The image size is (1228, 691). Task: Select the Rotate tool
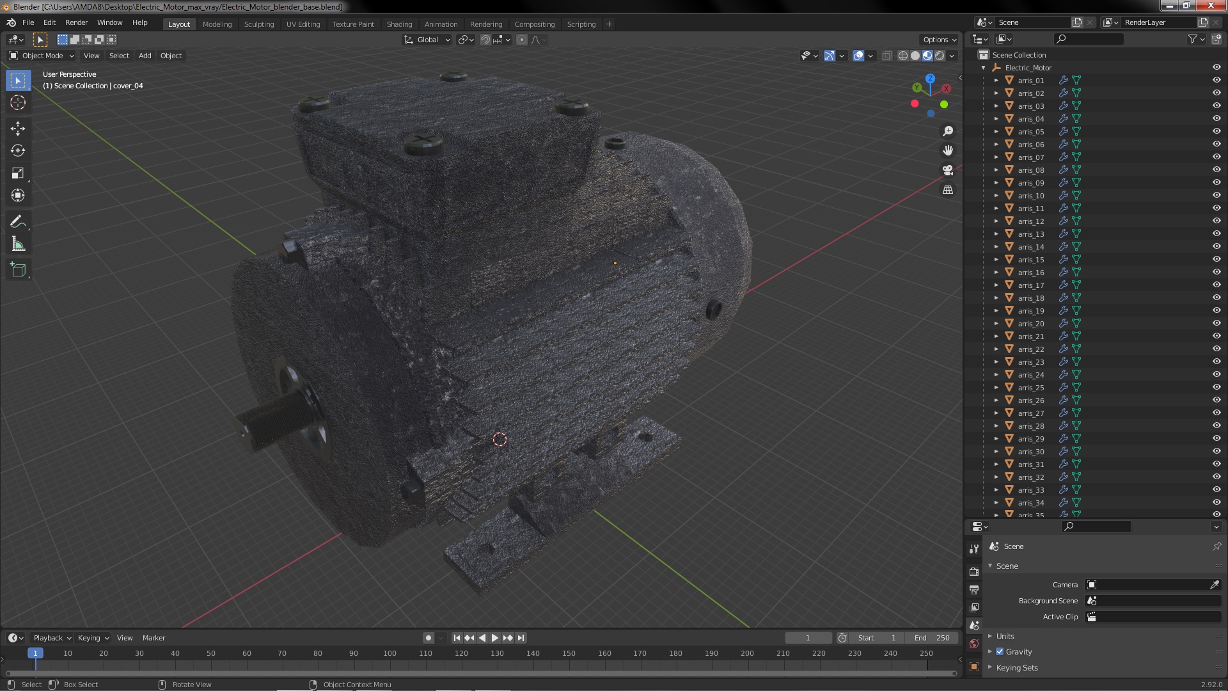pyautogui.click(x=18, y=151)
